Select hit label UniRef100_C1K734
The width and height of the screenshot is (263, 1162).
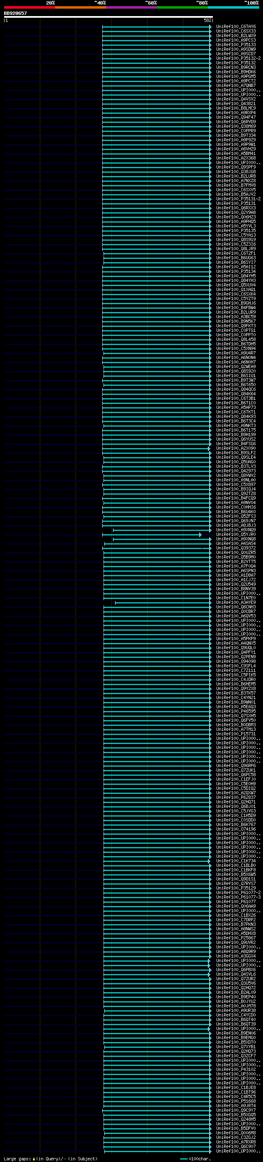click(x=236, y=861)
